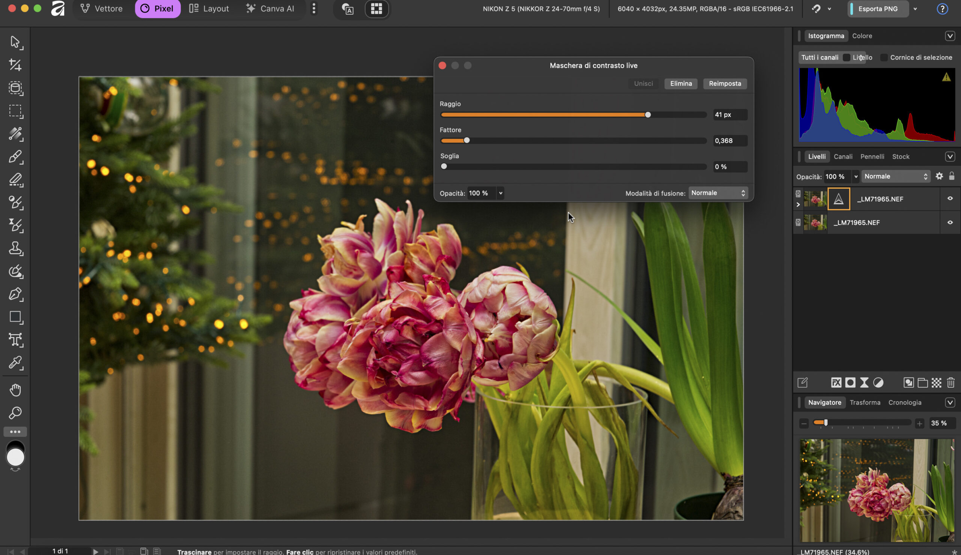
Task: Delete layer with trash icon
Action: click(951, 383)
